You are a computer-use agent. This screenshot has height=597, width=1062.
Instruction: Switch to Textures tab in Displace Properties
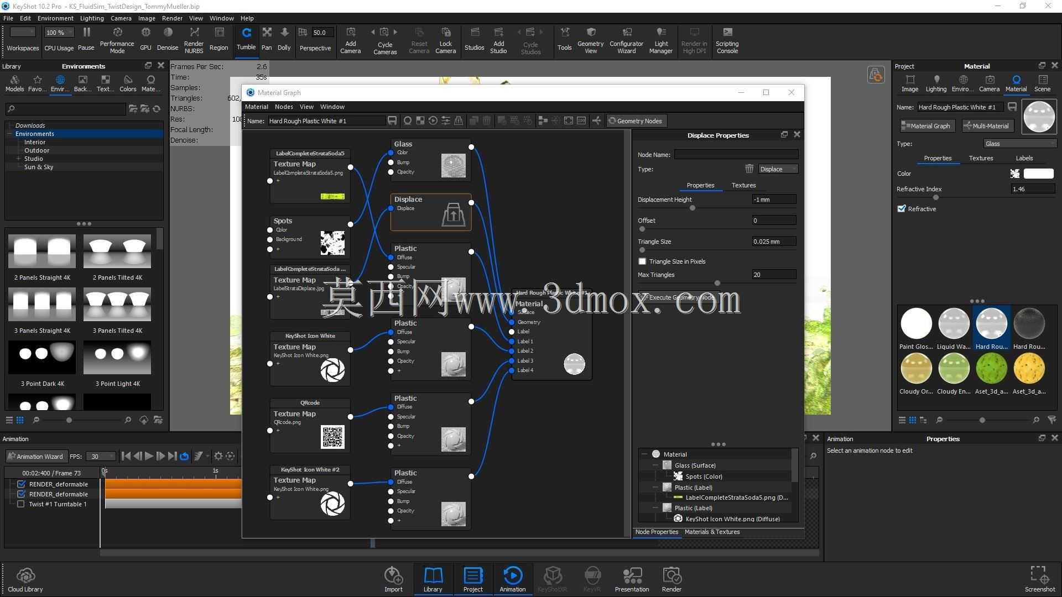coord(743,185)
